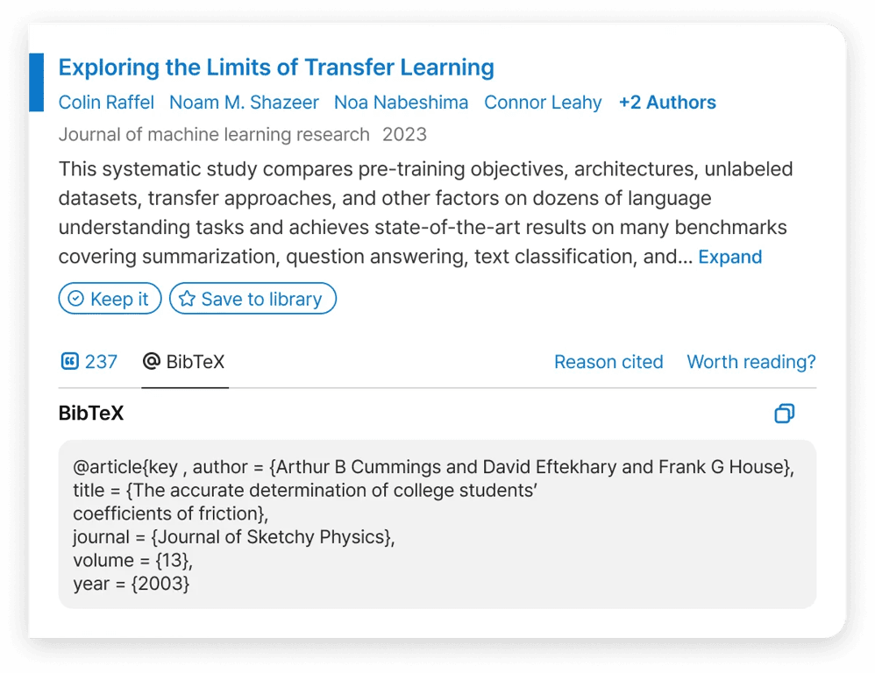
Task: Click the citation quote icon beside 237
Action: pyautogui.click(x=69, y=361)
